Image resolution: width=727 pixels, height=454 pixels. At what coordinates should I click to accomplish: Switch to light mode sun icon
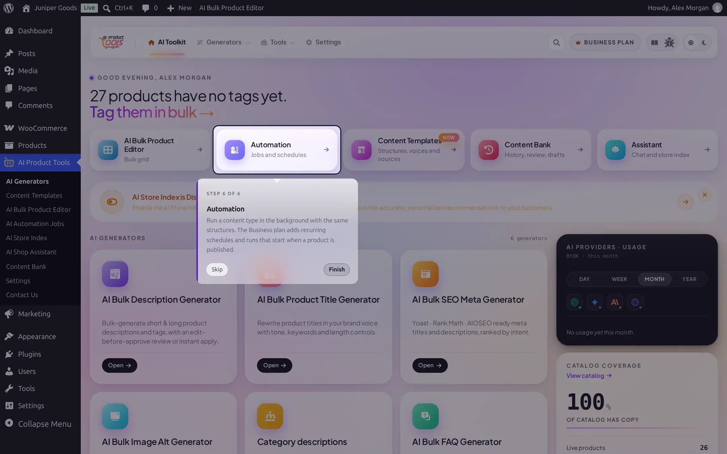(691, 42)
